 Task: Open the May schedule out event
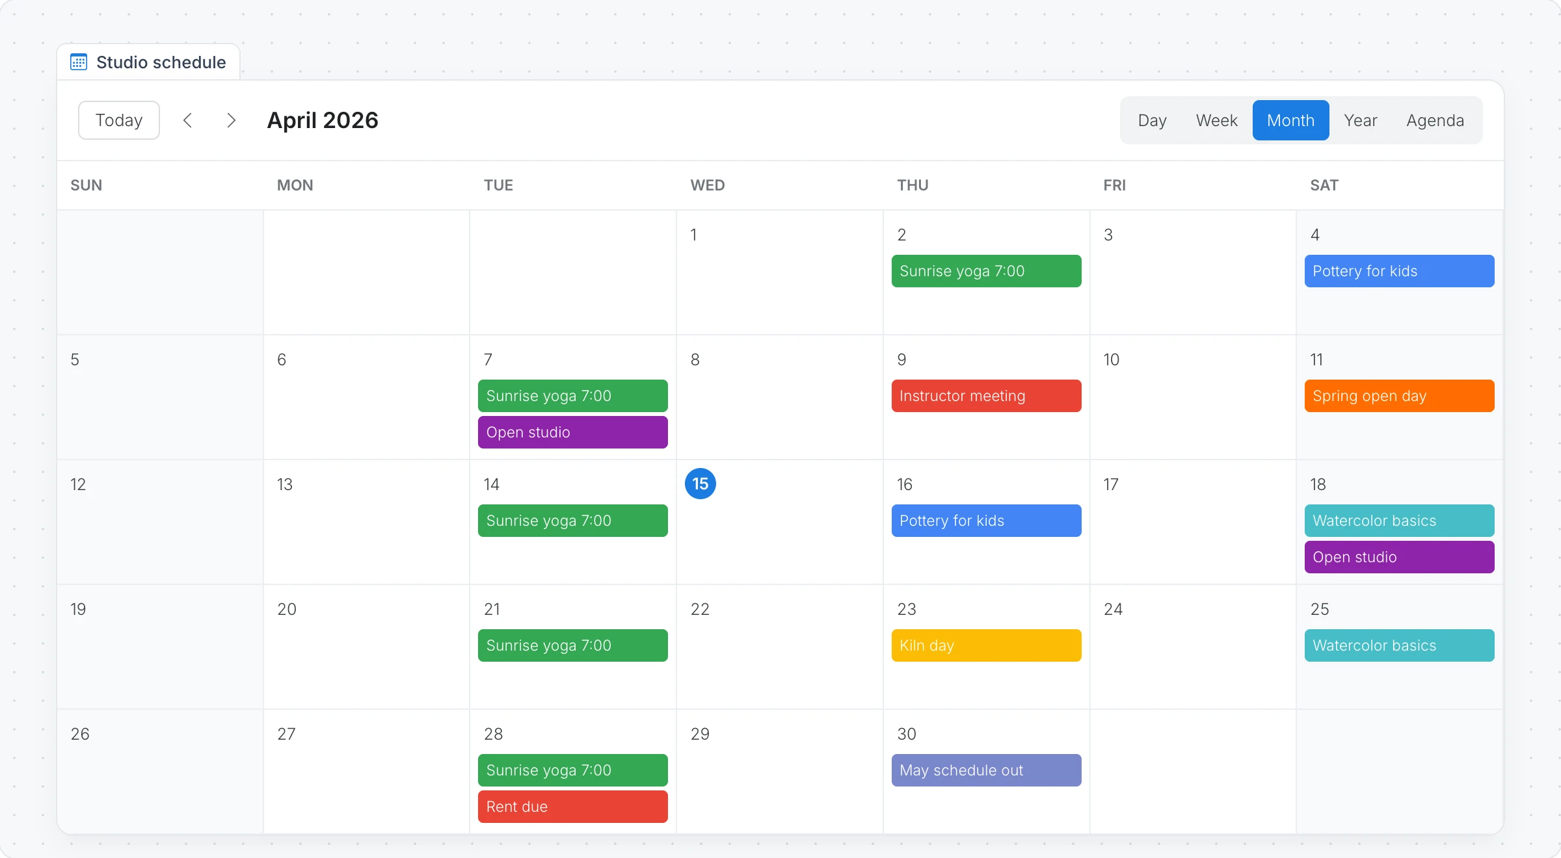point(986,770)
